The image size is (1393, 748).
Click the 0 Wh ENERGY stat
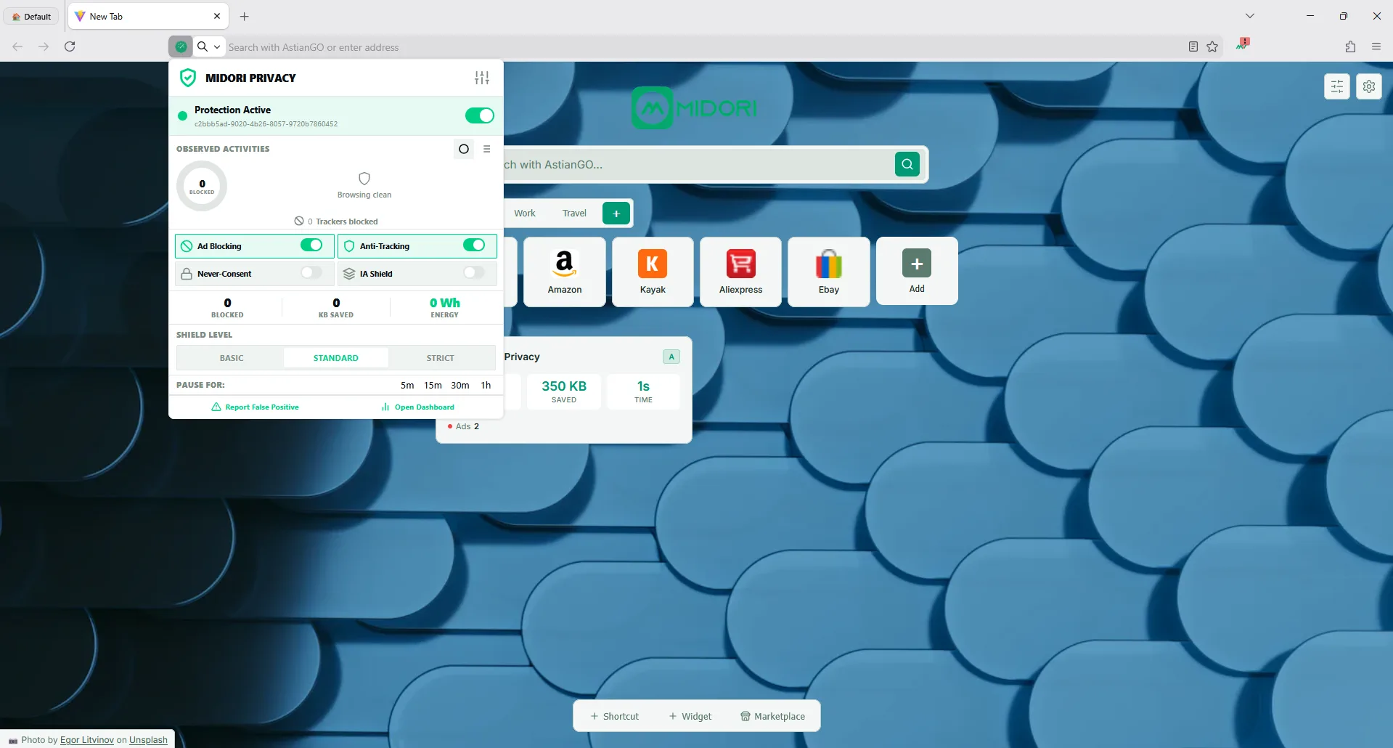click(x=444, y=307)
